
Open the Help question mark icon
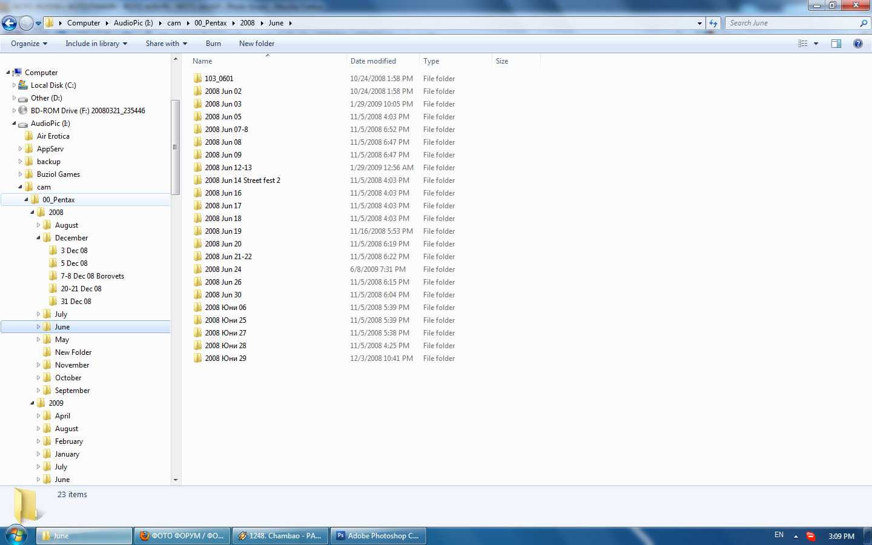point(857,44)
